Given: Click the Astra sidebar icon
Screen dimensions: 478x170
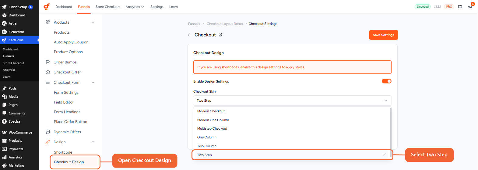Looking at the screenshot, I should click(x=4, y=23).
